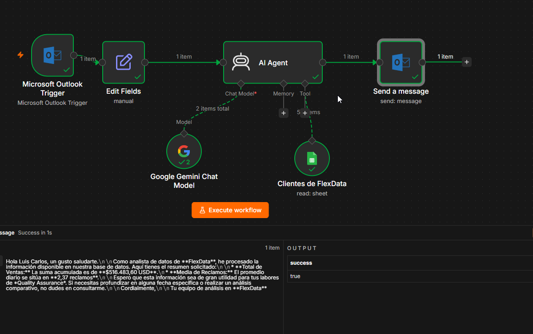Click the input message text in the log
The width and height of the screenshot is (533, 334).
coord(142,275)
